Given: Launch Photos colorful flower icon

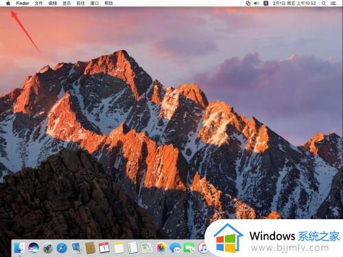Looking at the screenshot, I should pyautogui.click(x=161, y=248).
